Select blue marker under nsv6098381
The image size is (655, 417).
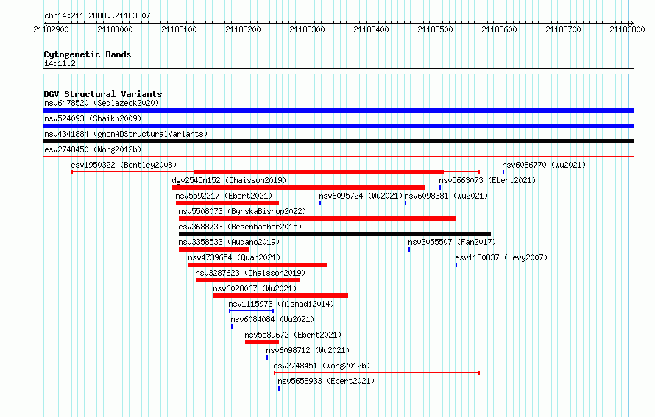(x=406, y=203)
